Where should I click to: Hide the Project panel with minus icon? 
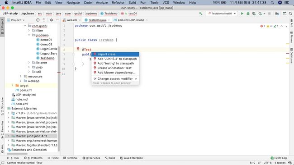pos(57,20)
